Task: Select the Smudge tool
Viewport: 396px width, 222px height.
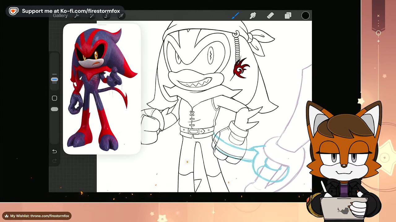Action: pyautogui.click(x=253, y=15)
